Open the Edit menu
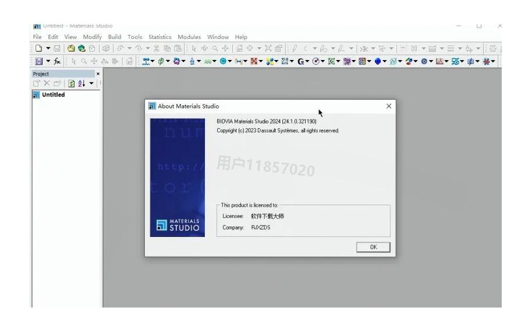This screenshot has height=332, width=532. [52, 37]
